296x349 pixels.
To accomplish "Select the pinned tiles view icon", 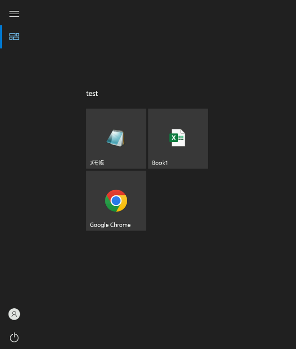I will (14, 37).
